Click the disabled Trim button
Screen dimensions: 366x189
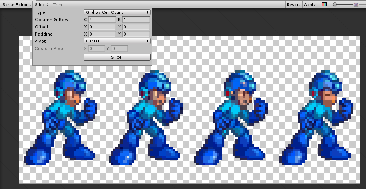57,4
